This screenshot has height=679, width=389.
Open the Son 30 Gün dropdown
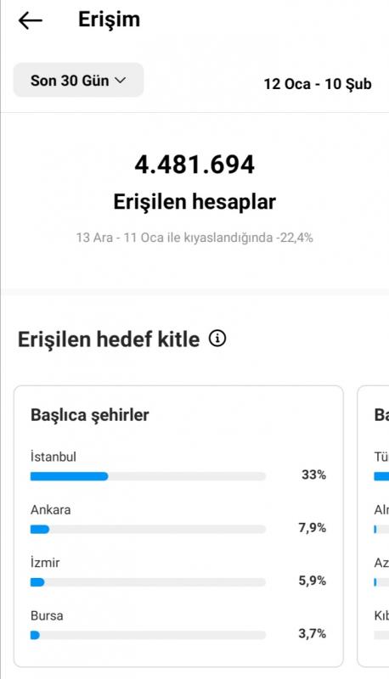78,80
